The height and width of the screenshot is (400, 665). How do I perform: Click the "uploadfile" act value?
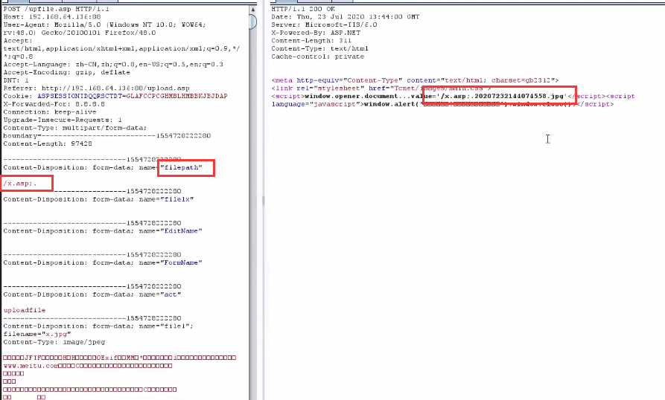[x=25, y=310]
